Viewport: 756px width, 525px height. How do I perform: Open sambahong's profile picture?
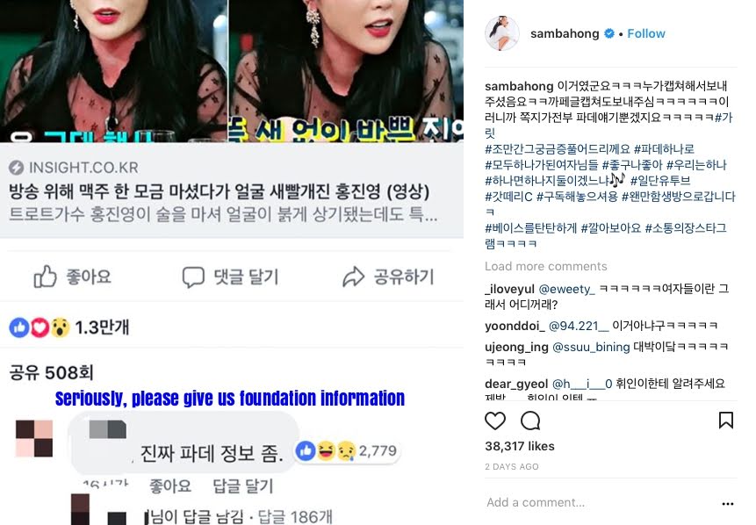click(x=502, y=33)
